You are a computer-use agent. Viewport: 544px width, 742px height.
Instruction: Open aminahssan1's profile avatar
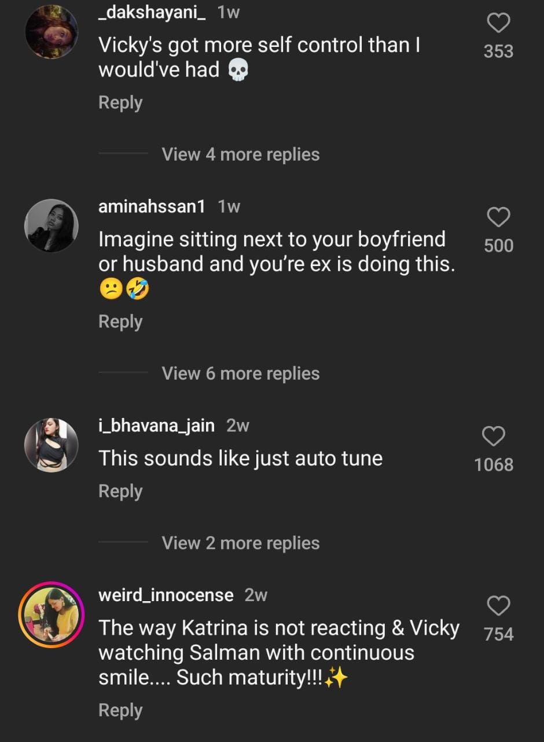(52, 226)
